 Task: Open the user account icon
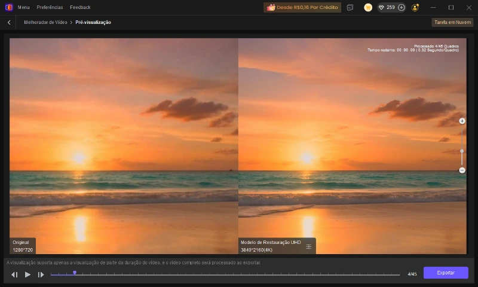click(x=415, y=7)
